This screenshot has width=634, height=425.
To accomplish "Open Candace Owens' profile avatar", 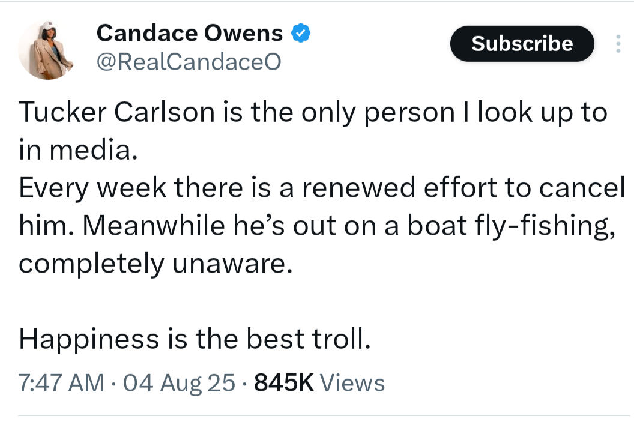I will 47,50.
